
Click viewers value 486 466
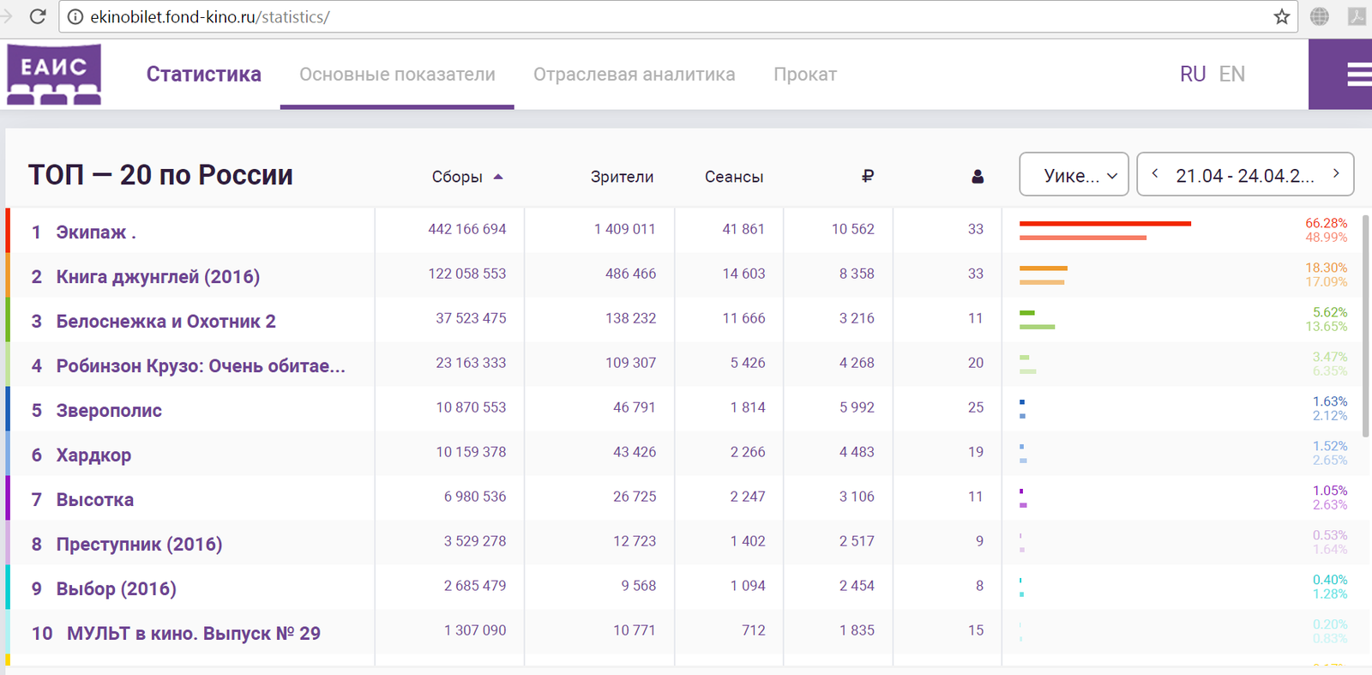(630, 274)
